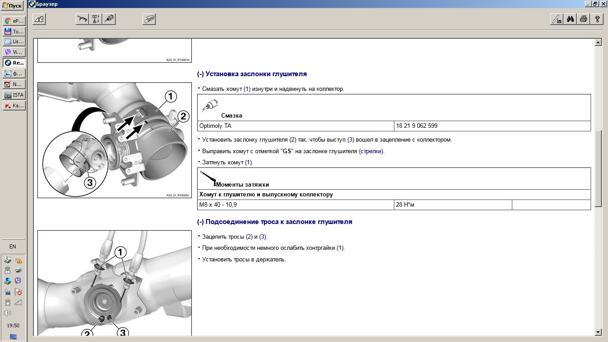Click the torque wrench toolbar icon
608x342 pixels.
82,19
